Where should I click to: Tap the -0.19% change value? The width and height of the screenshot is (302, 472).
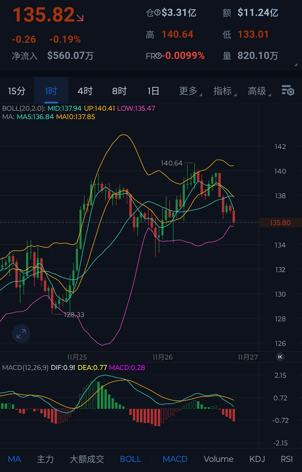click(x=65, y=39)
